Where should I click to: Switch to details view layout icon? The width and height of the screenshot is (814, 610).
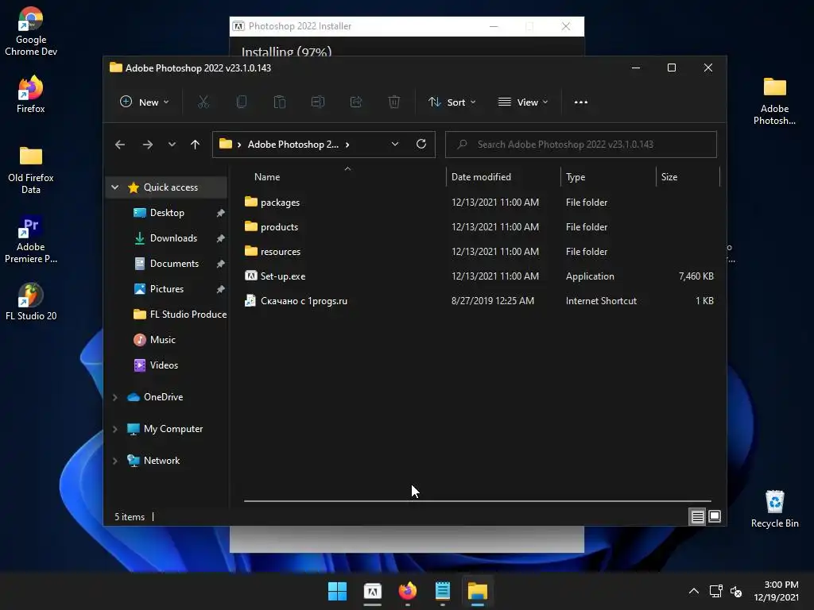click(x=697, y=516)
